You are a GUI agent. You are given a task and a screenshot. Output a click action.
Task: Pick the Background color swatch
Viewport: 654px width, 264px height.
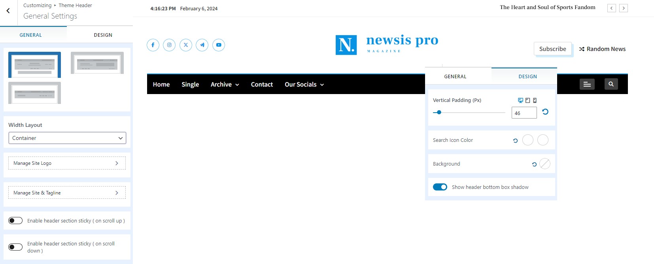point(544,164)
